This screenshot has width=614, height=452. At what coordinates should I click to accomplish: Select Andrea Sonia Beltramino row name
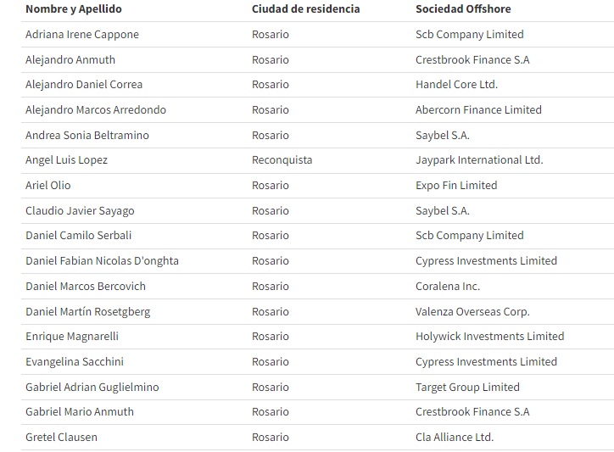coord(87,136)
